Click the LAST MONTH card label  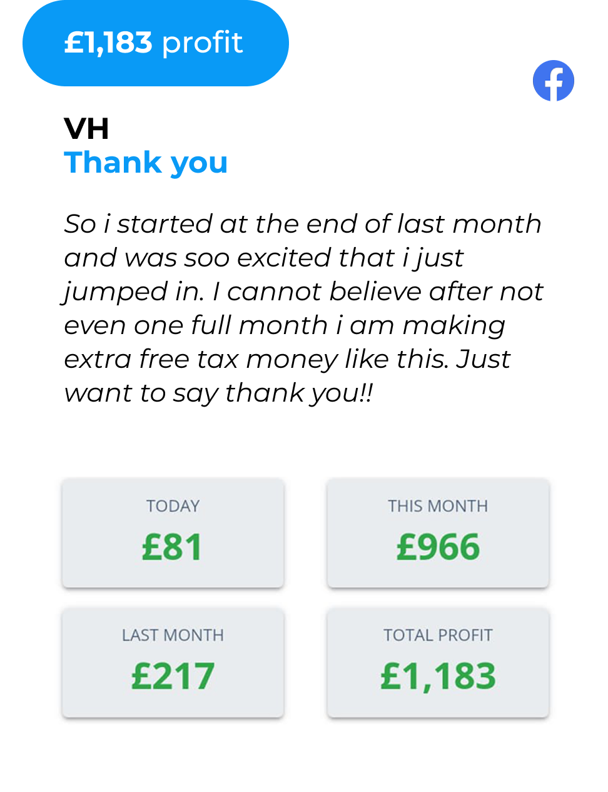click(x=173, y=636)
